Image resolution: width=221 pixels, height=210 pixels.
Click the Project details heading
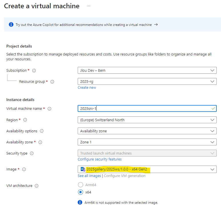click(x=19, y=46)
